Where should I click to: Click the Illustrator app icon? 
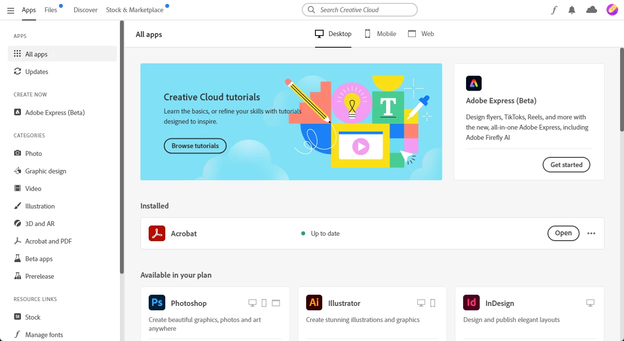click(314, 303)
